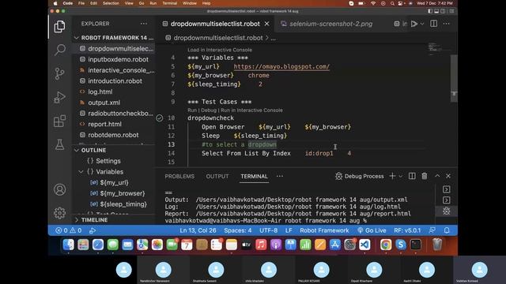Select the TERMINAL panel tab

coord(254,177)
